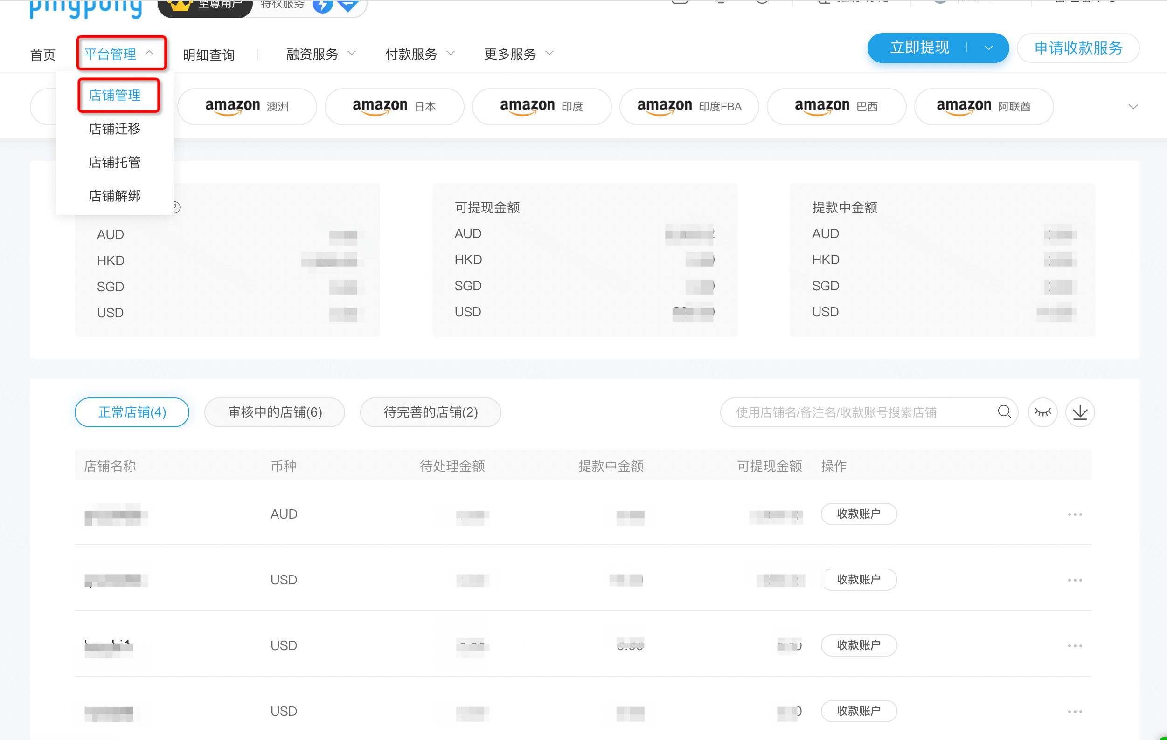Open more options for second store row
This screenshot has height=740, width=1167.
click(x=1075, y=580)
